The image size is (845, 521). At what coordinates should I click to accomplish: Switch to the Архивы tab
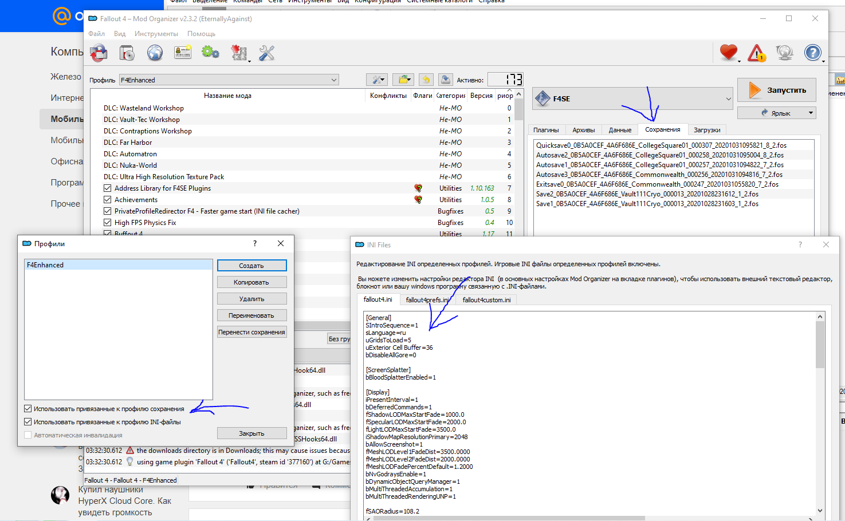click(x=584, y=130)
